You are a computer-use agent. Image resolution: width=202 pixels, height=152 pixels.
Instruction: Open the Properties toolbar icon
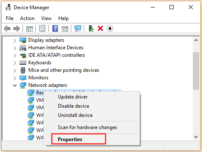pos(42,28)
